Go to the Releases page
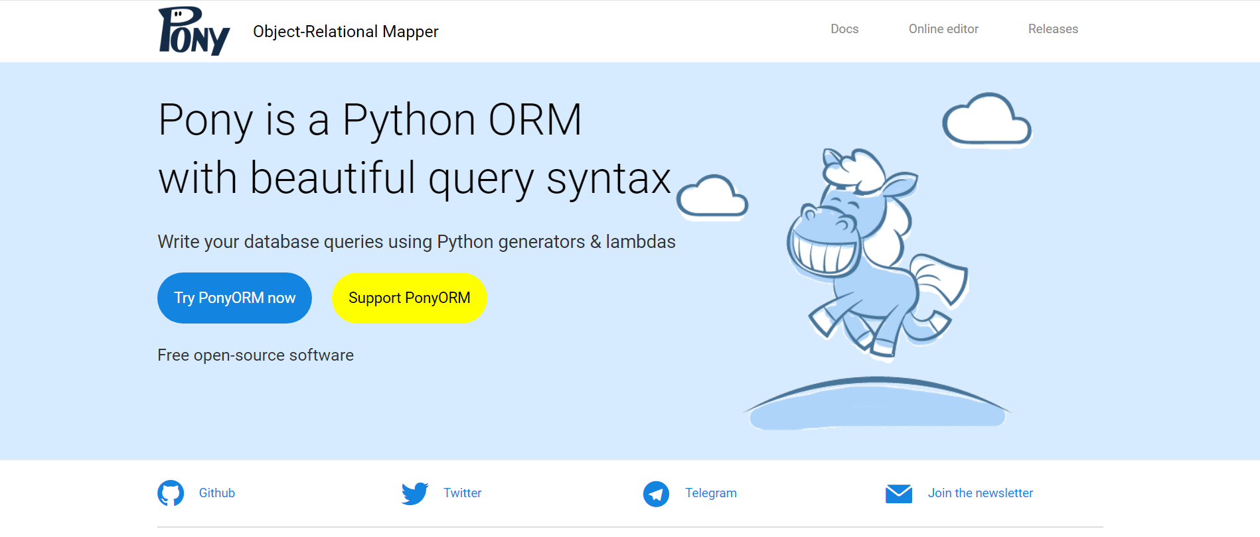Viewport: 1260px width, 537px height. coord(1053,29)
